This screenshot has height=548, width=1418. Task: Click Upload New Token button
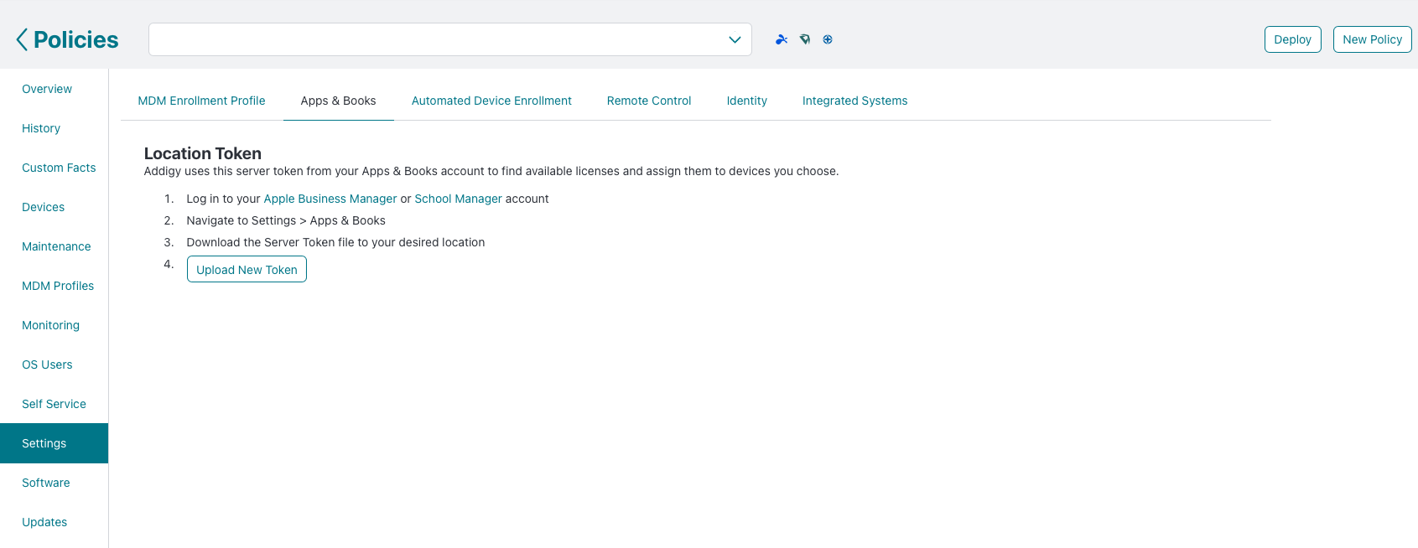tap(247, 269)
